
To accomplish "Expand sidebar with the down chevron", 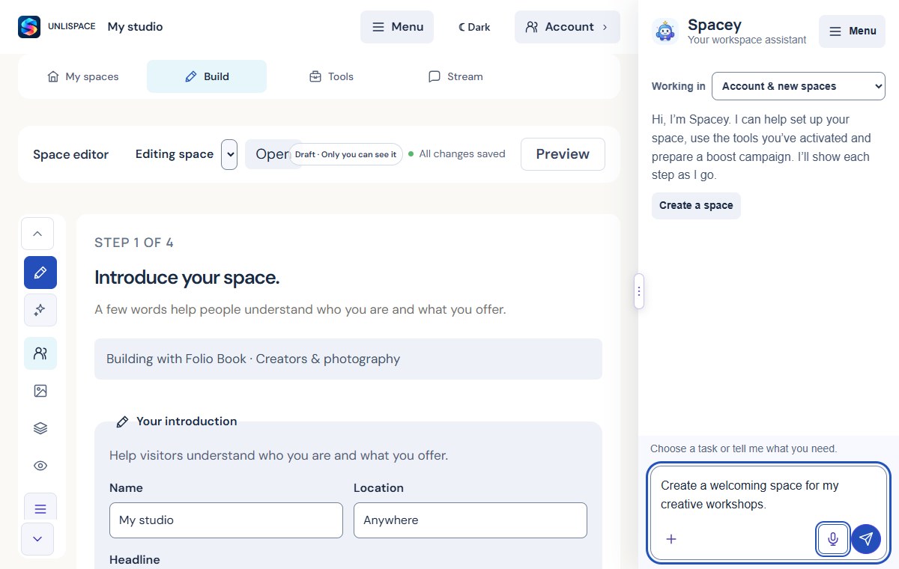I will pyautogui.click(x=37, y=538).
